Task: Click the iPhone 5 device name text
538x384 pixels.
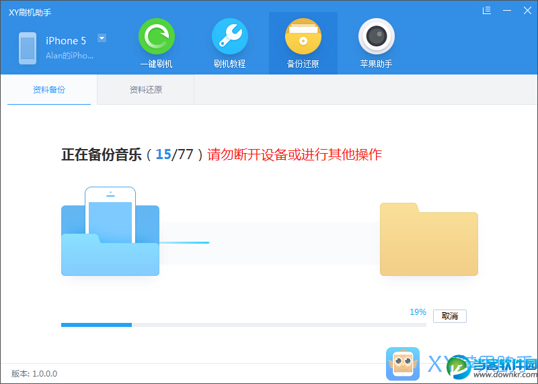Action: [66, 41]
